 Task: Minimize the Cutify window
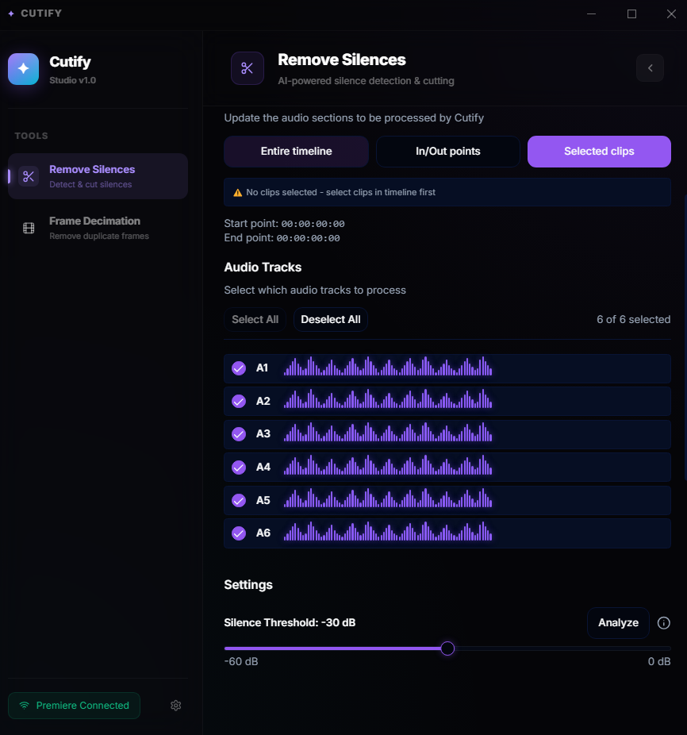pyautogui.click(x=591, y=14)
